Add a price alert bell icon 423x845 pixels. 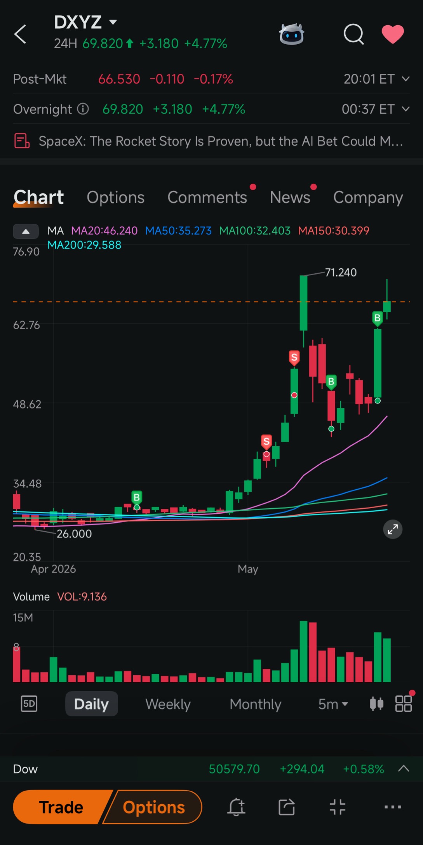tap(236, 807)
